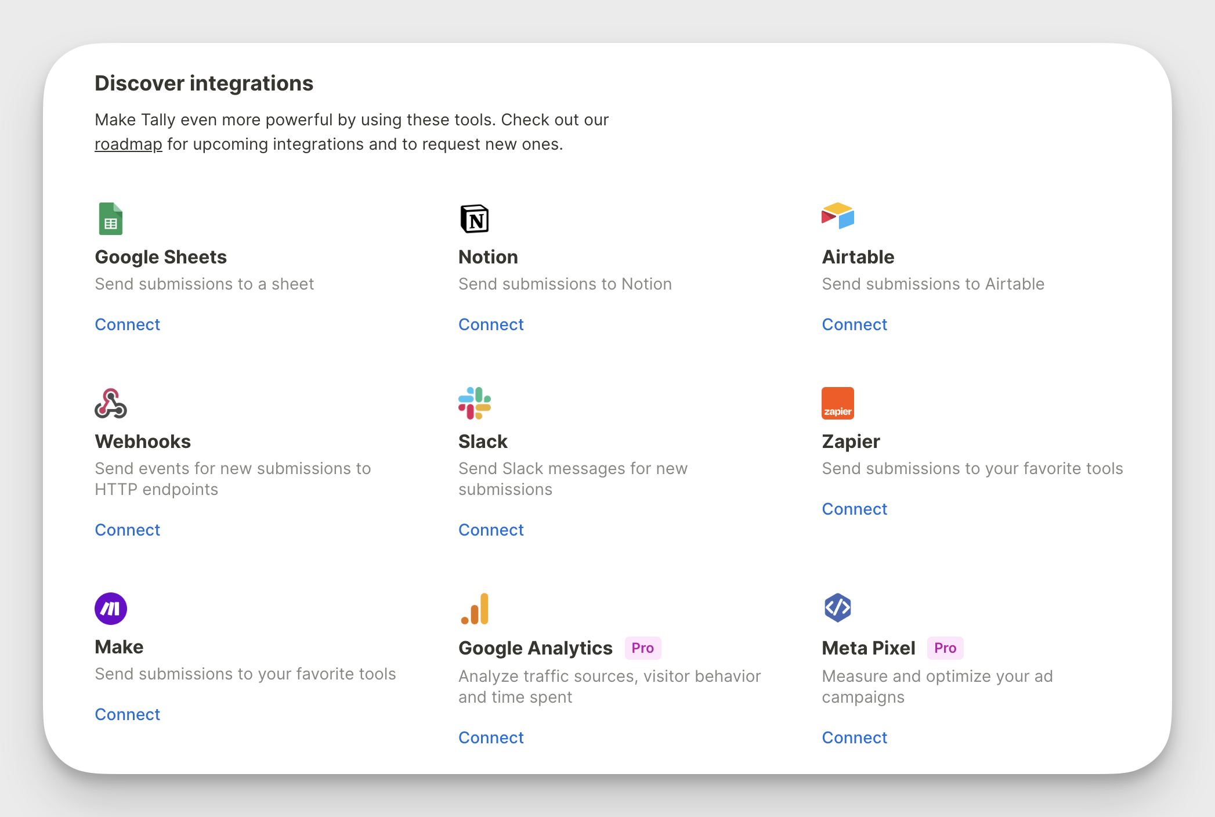Viewport: 1215px width, 817px height.
Task: Click 'Send events for new submissions' description
Action: (233, 479)
